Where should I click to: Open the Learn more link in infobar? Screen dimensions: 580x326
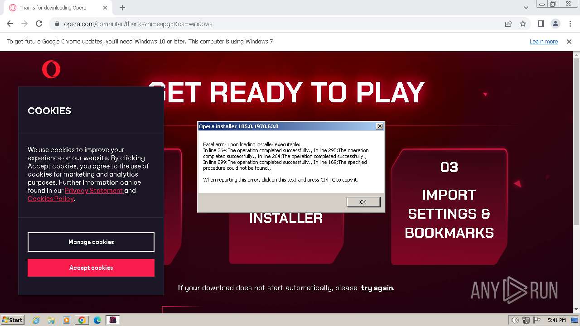(x=544, y=42)
